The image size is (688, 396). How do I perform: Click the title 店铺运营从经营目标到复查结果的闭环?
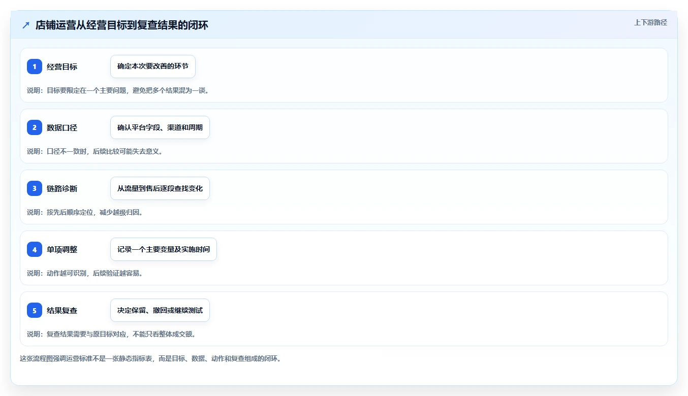pos(122,25)
